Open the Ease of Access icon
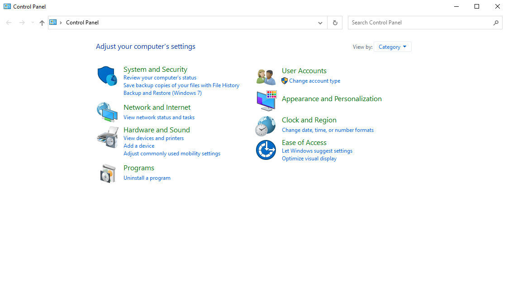 click(266, 150)
